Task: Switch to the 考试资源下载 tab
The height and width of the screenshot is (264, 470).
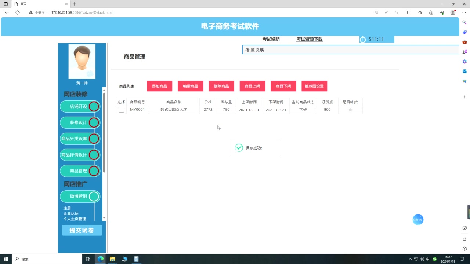Action: coord(309,39)
